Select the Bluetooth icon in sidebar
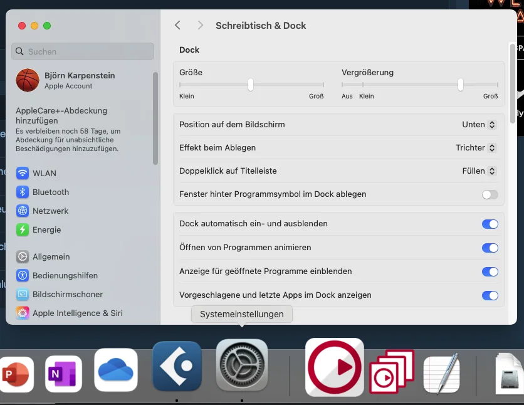 point(23,192)
